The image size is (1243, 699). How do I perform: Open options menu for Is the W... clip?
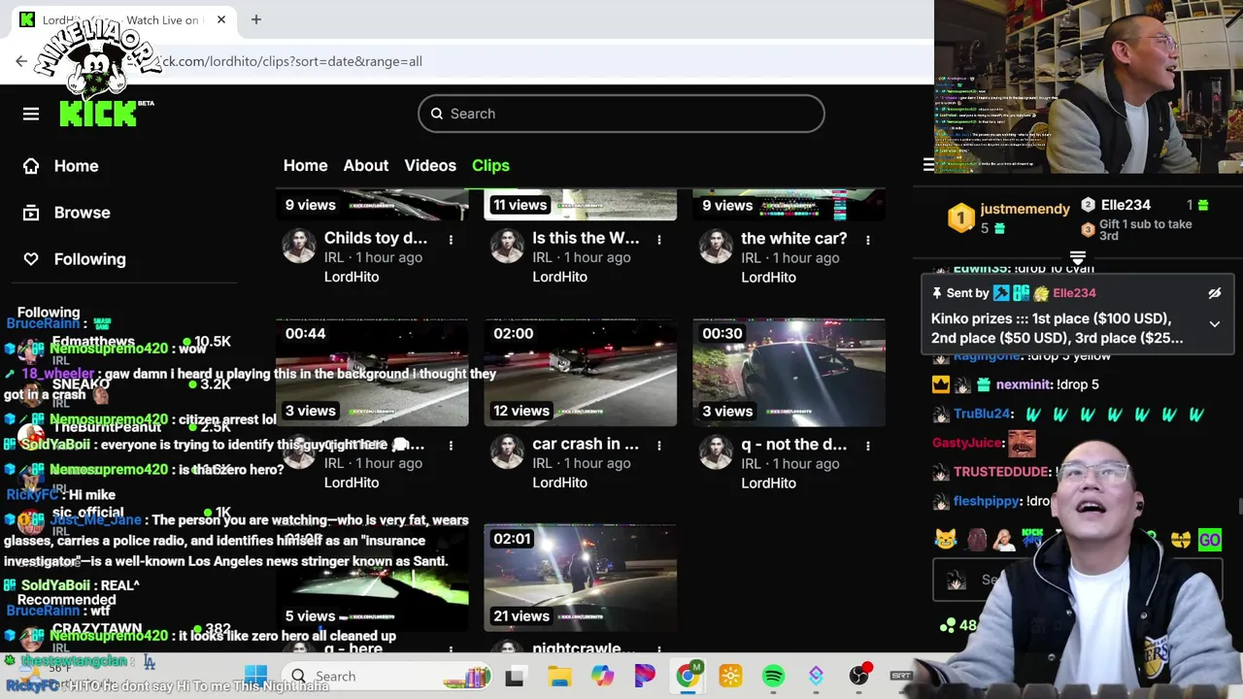(659, 239)
